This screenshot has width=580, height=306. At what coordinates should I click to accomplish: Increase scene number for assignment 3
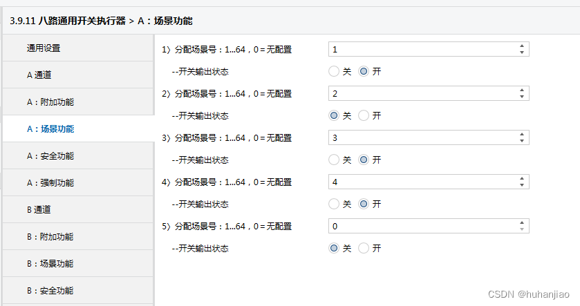point(521,135)
